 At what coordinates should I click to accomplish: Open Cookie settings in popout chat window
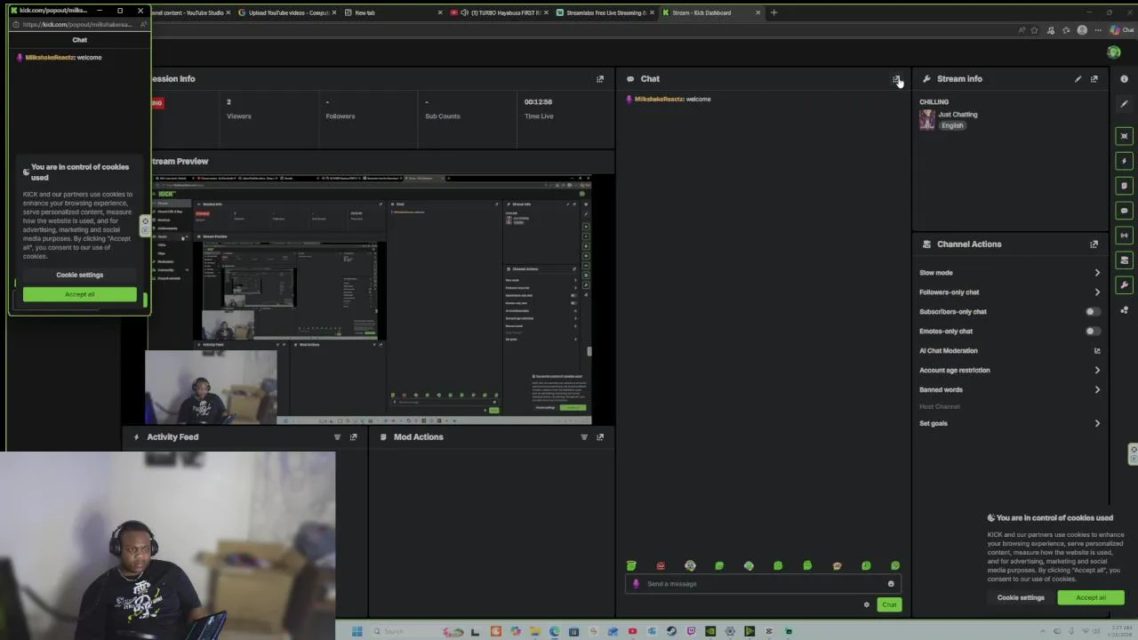(79, 275)
